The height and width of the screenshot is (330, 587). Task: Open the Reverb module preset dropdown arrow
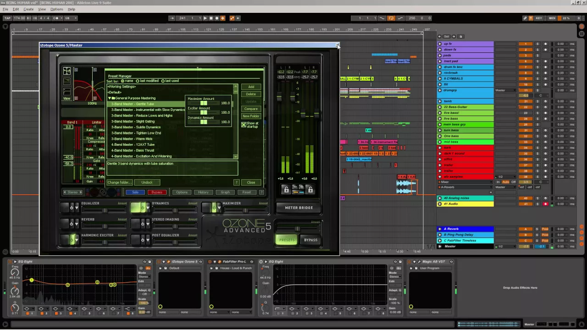tap(77, 224)
